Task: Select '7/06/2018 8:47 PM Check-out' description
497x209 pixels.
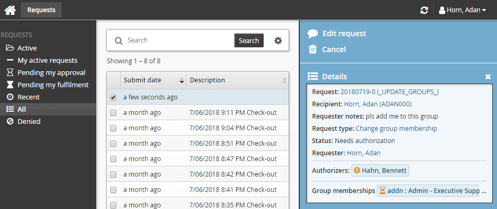Action: (x=233, y=159)
